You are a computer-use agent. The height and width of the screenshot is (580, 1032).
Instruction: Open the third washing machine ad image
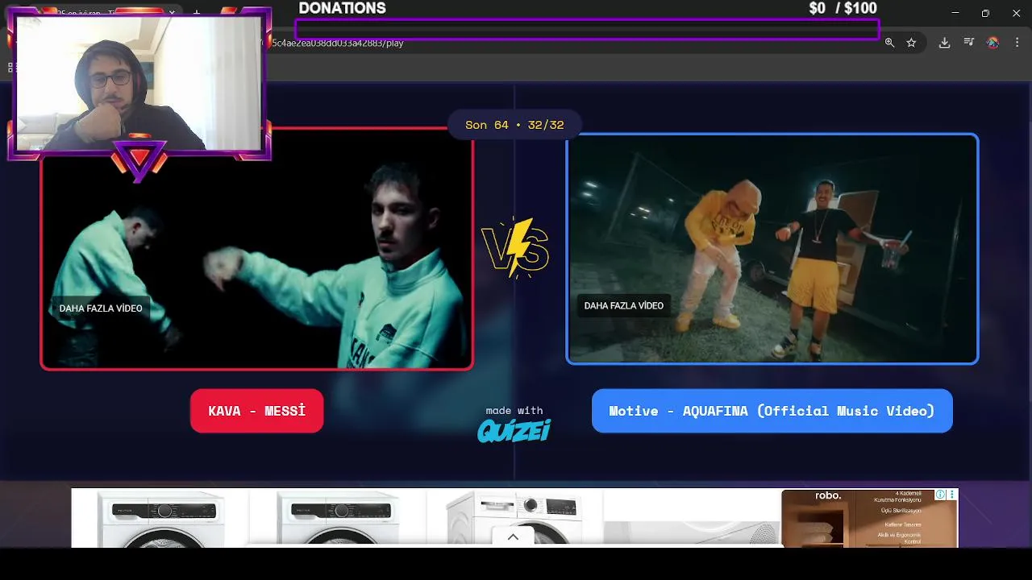tap(514, 519)
